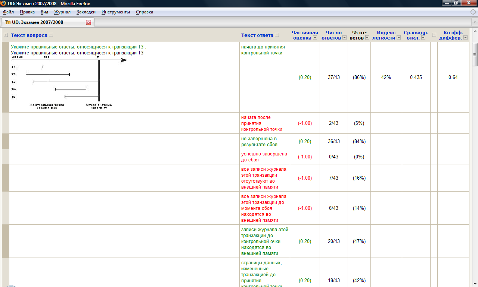Collapse the "Текст ответа" column
The height and width of the screenshot is (287, 478).
click(277, 35)
